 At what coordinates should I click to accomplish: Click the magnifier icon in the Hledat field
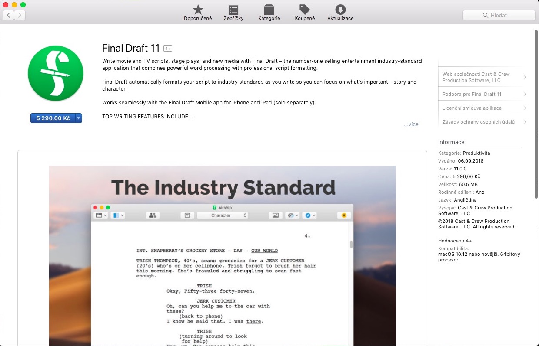(486, 15)
